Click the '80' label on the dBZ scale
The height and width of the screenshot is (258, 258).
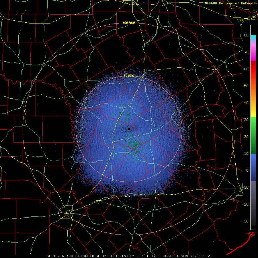pyautogui.click(x=246, y=35)
